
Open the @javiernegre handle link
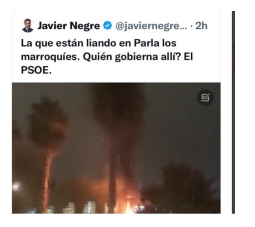[151, 26]
